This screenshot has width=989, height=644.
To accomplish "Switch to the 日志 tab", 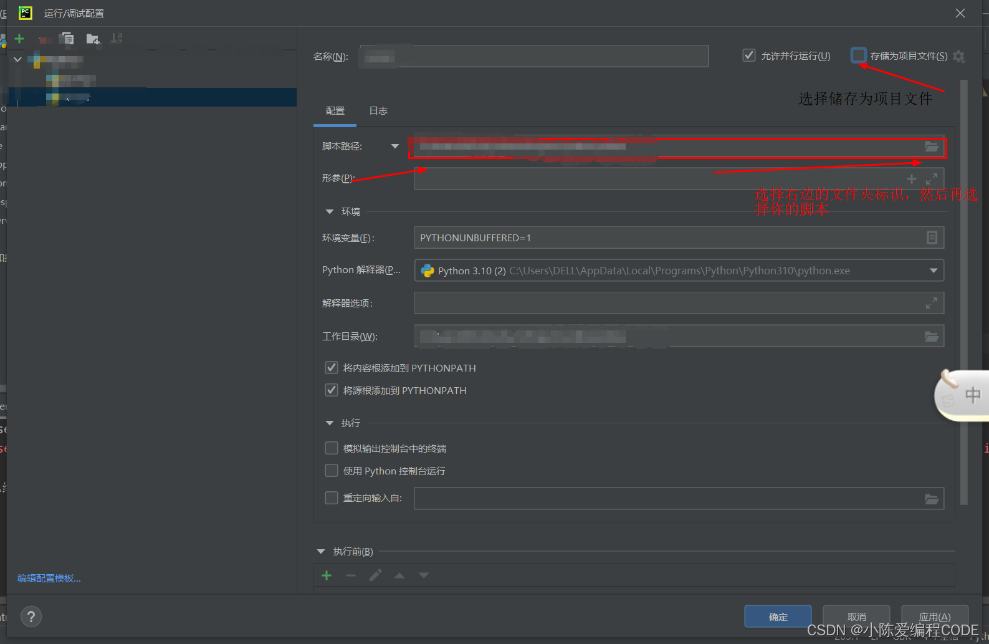I will (378, 111).
